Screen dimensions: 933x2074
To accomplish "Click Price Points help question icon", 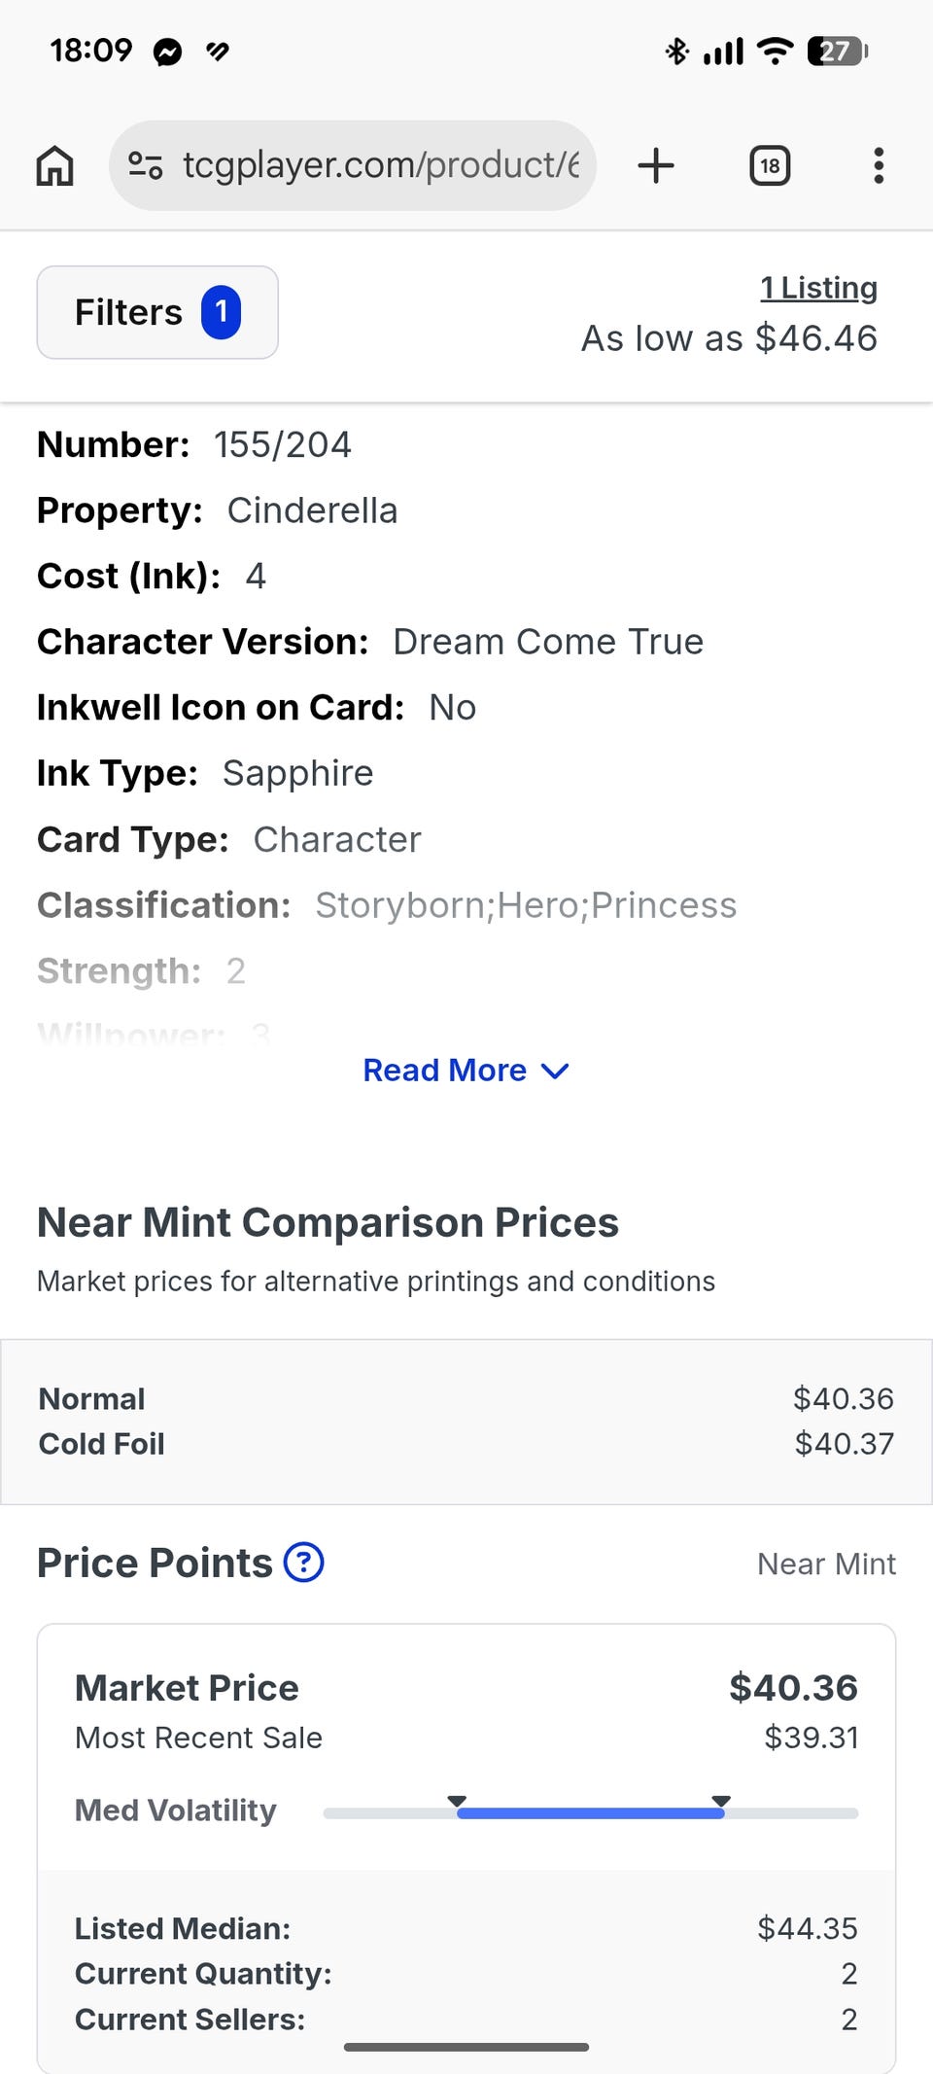I will click(303, 1563).
